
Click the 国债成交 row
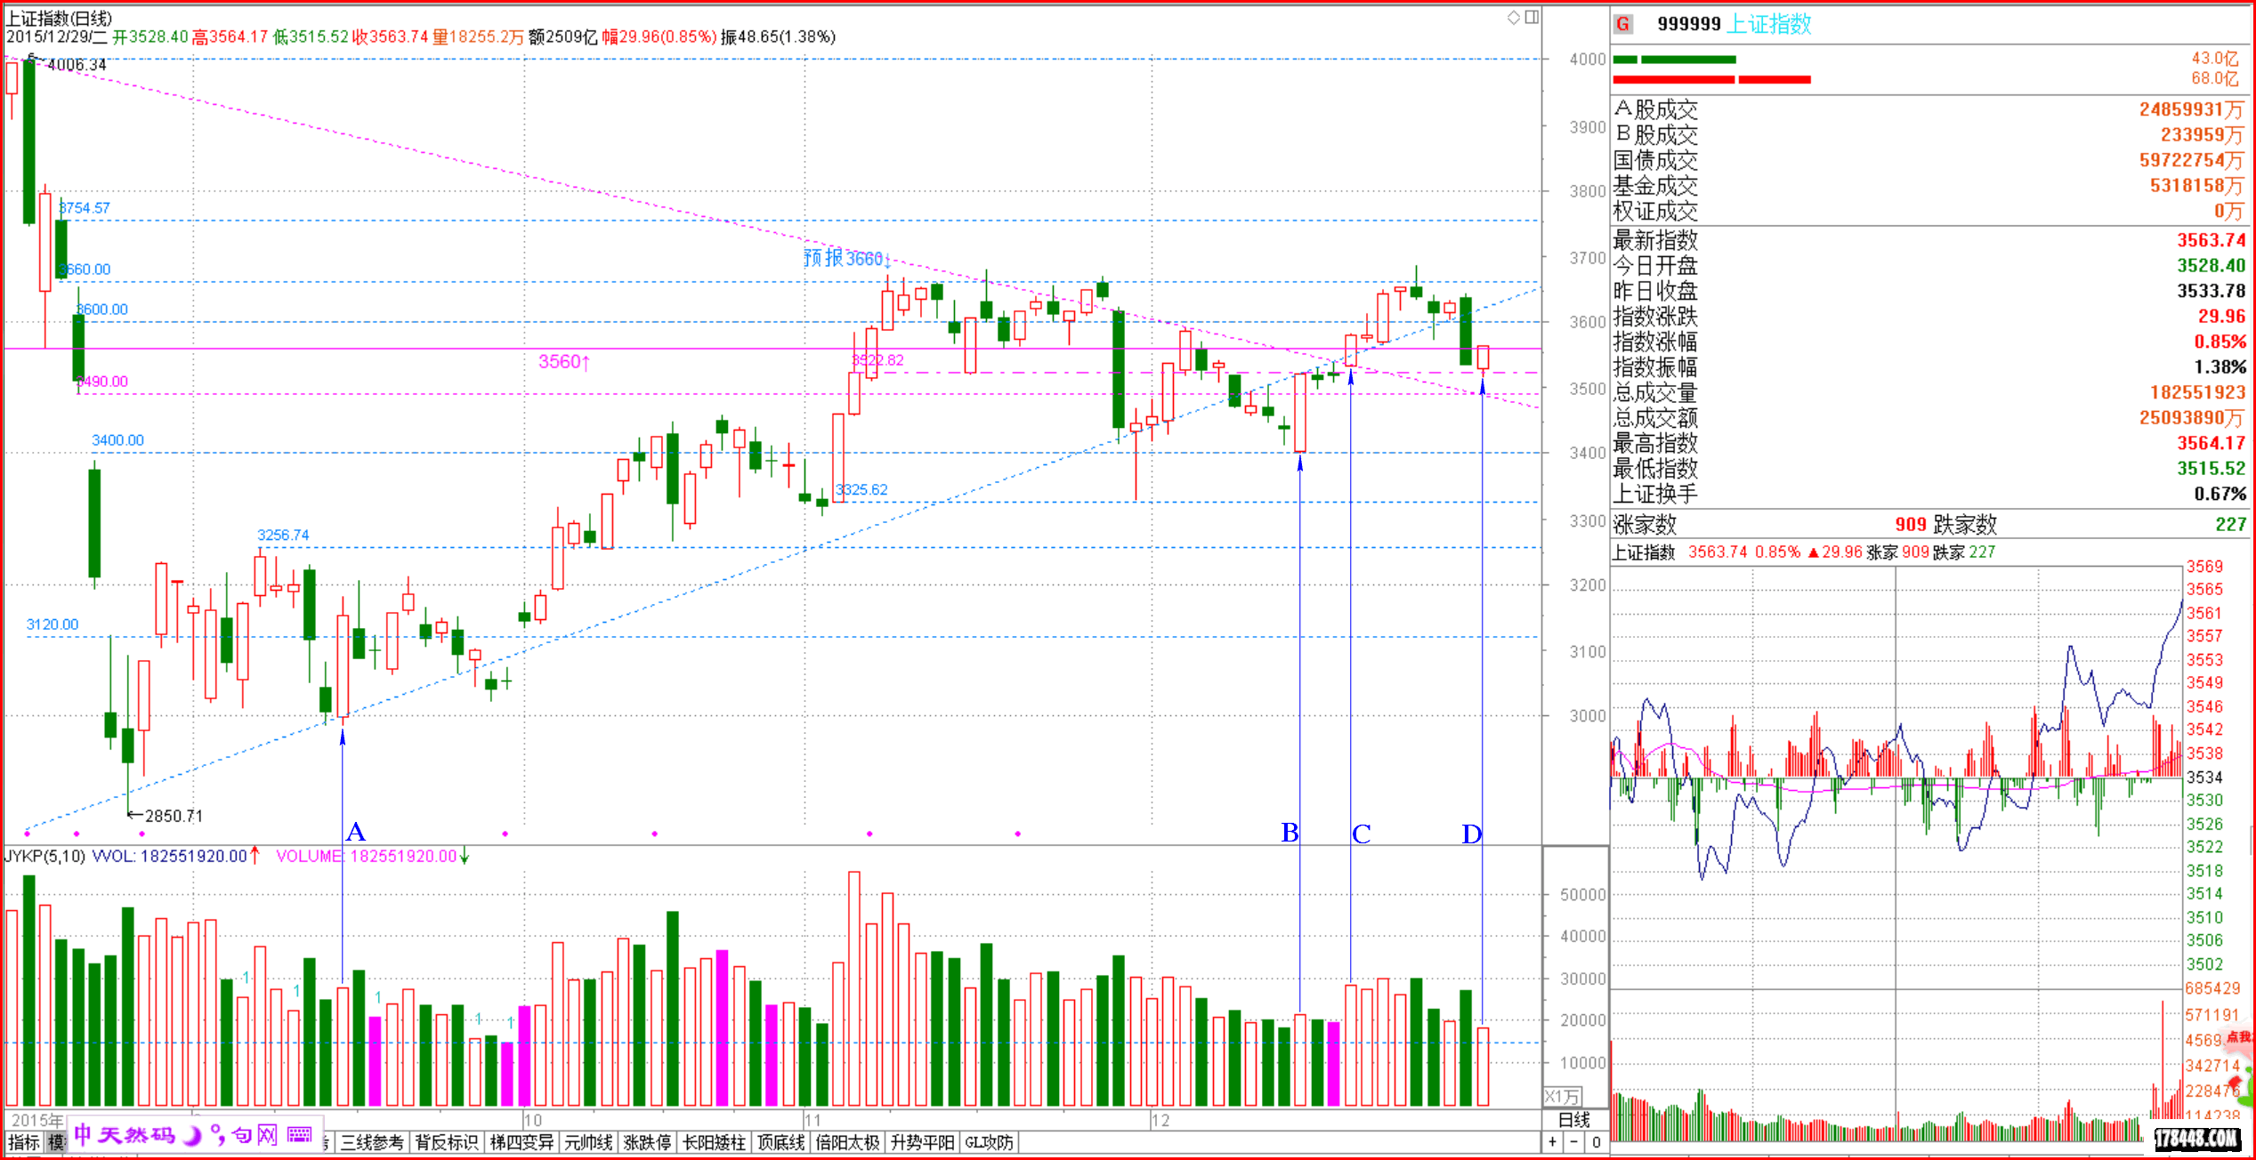coord(1929,160)
